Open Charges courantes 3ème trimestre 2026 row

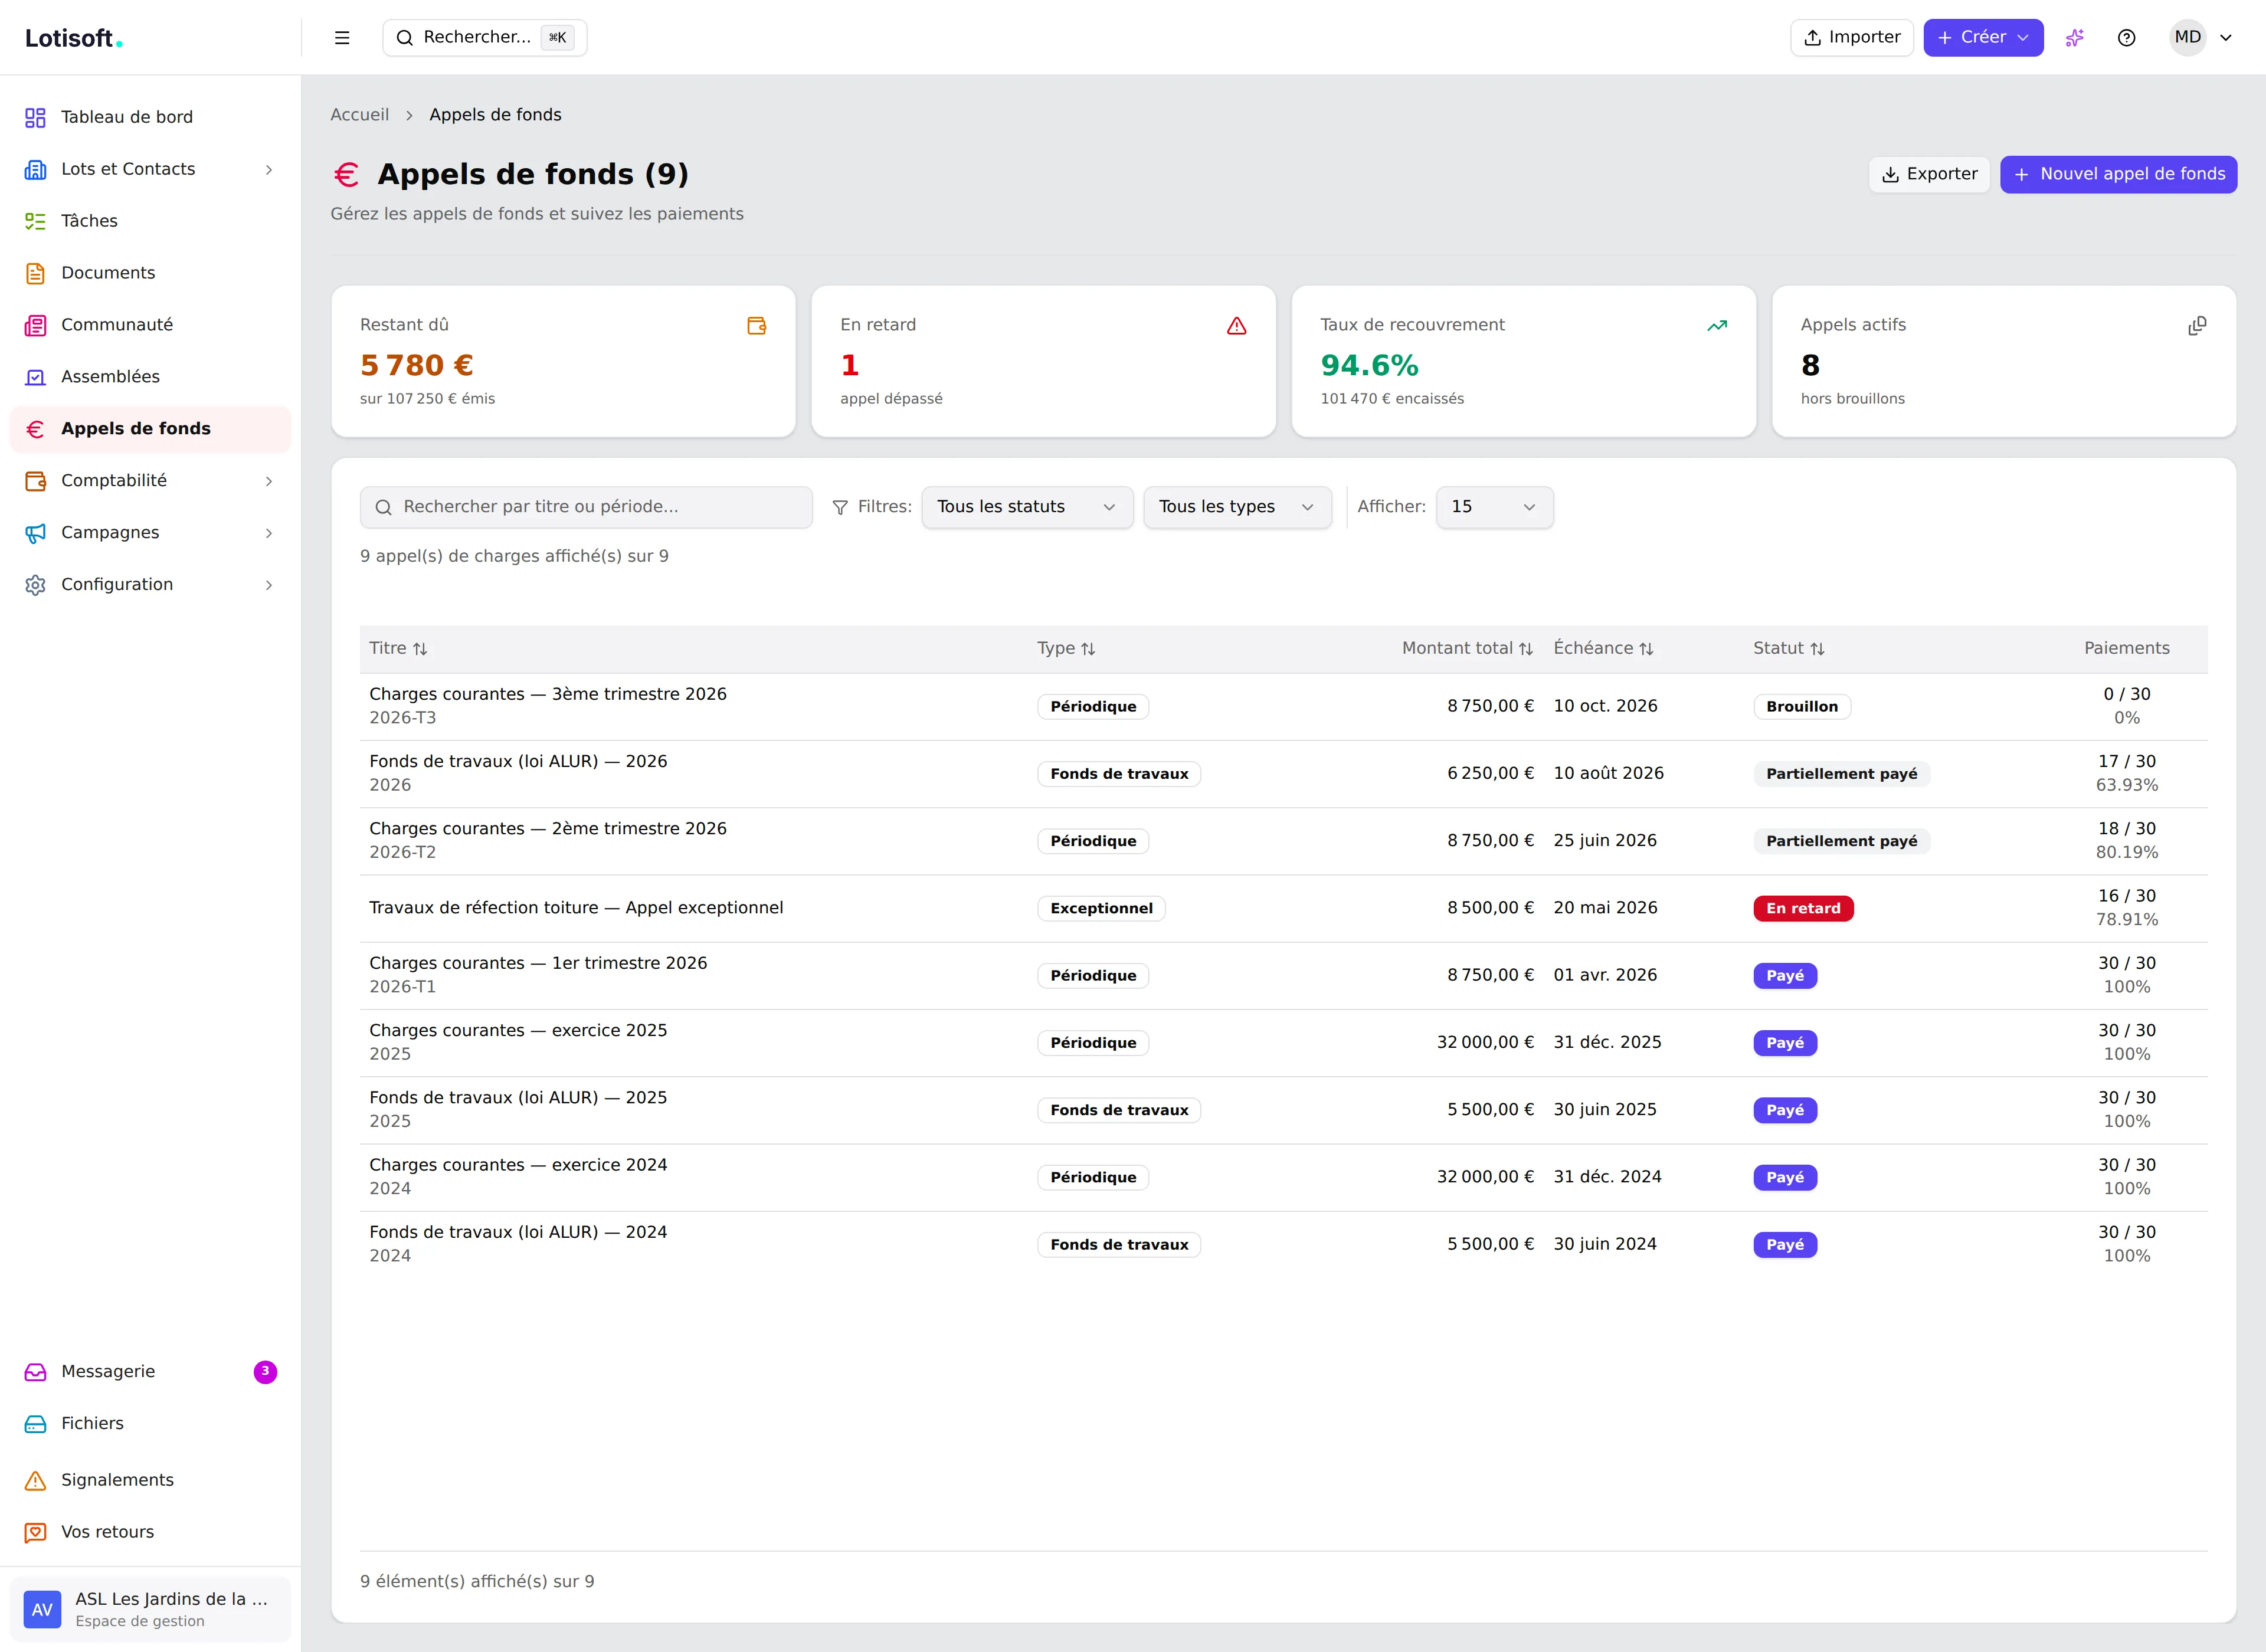click(x=1283, y=707)
